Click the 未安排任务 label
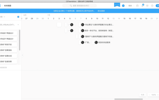Image resolution: width=159 pixels, height=100 pixels. click(x=3, y=67)
